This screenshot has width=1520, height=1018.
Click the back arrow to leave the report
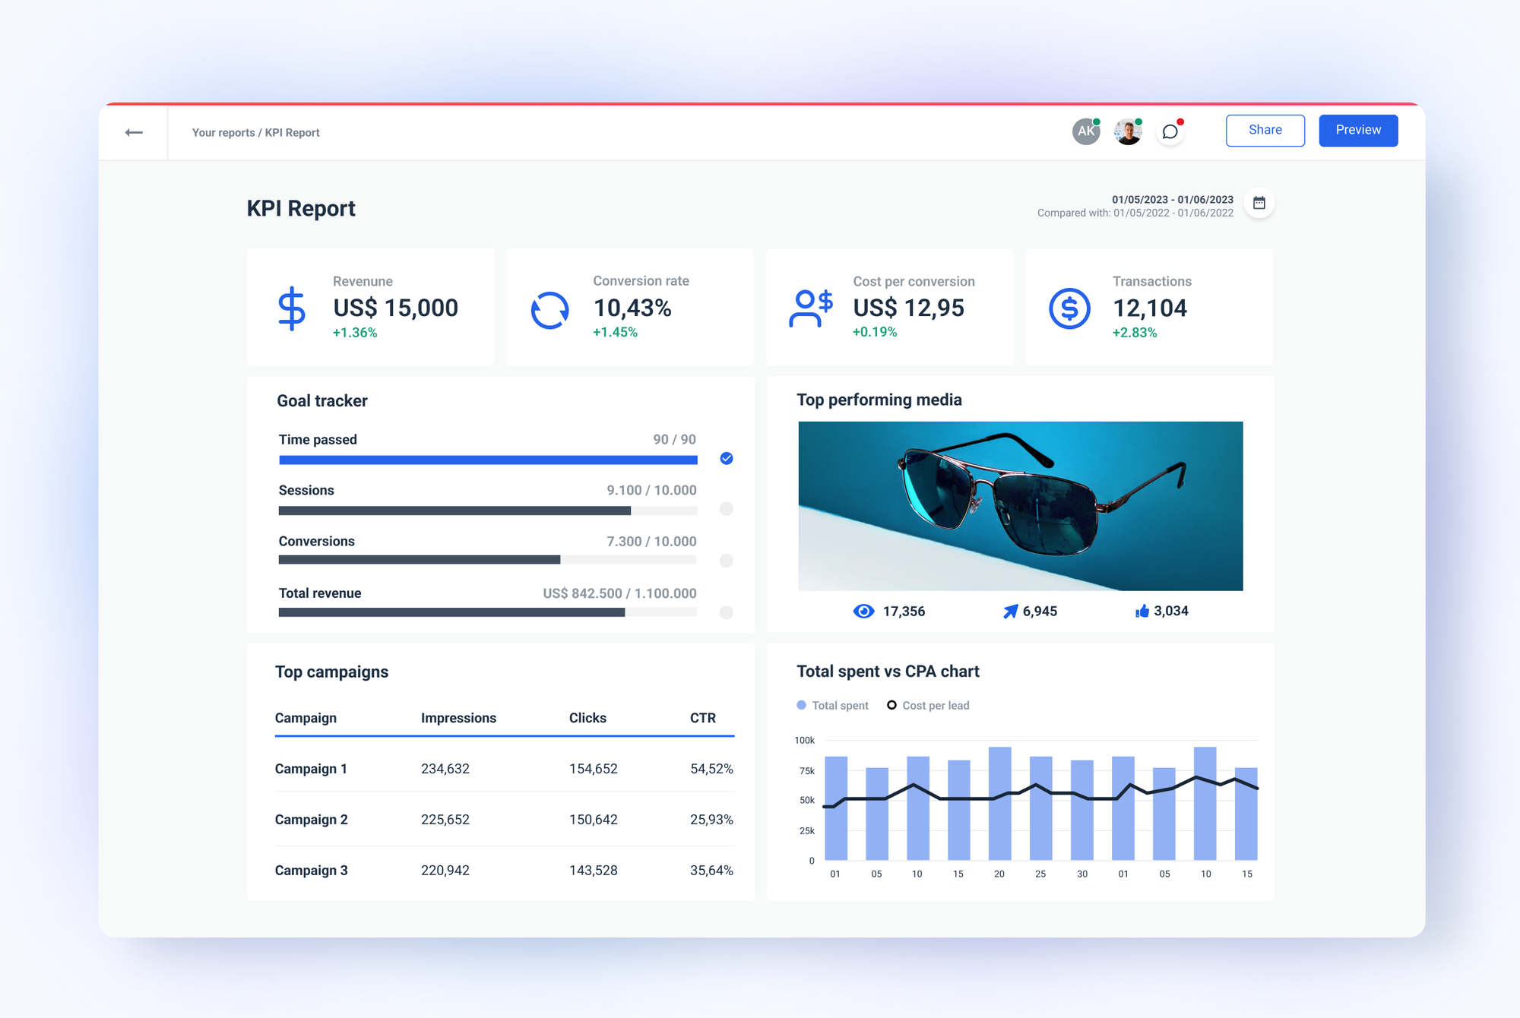[x=135, y=131]
